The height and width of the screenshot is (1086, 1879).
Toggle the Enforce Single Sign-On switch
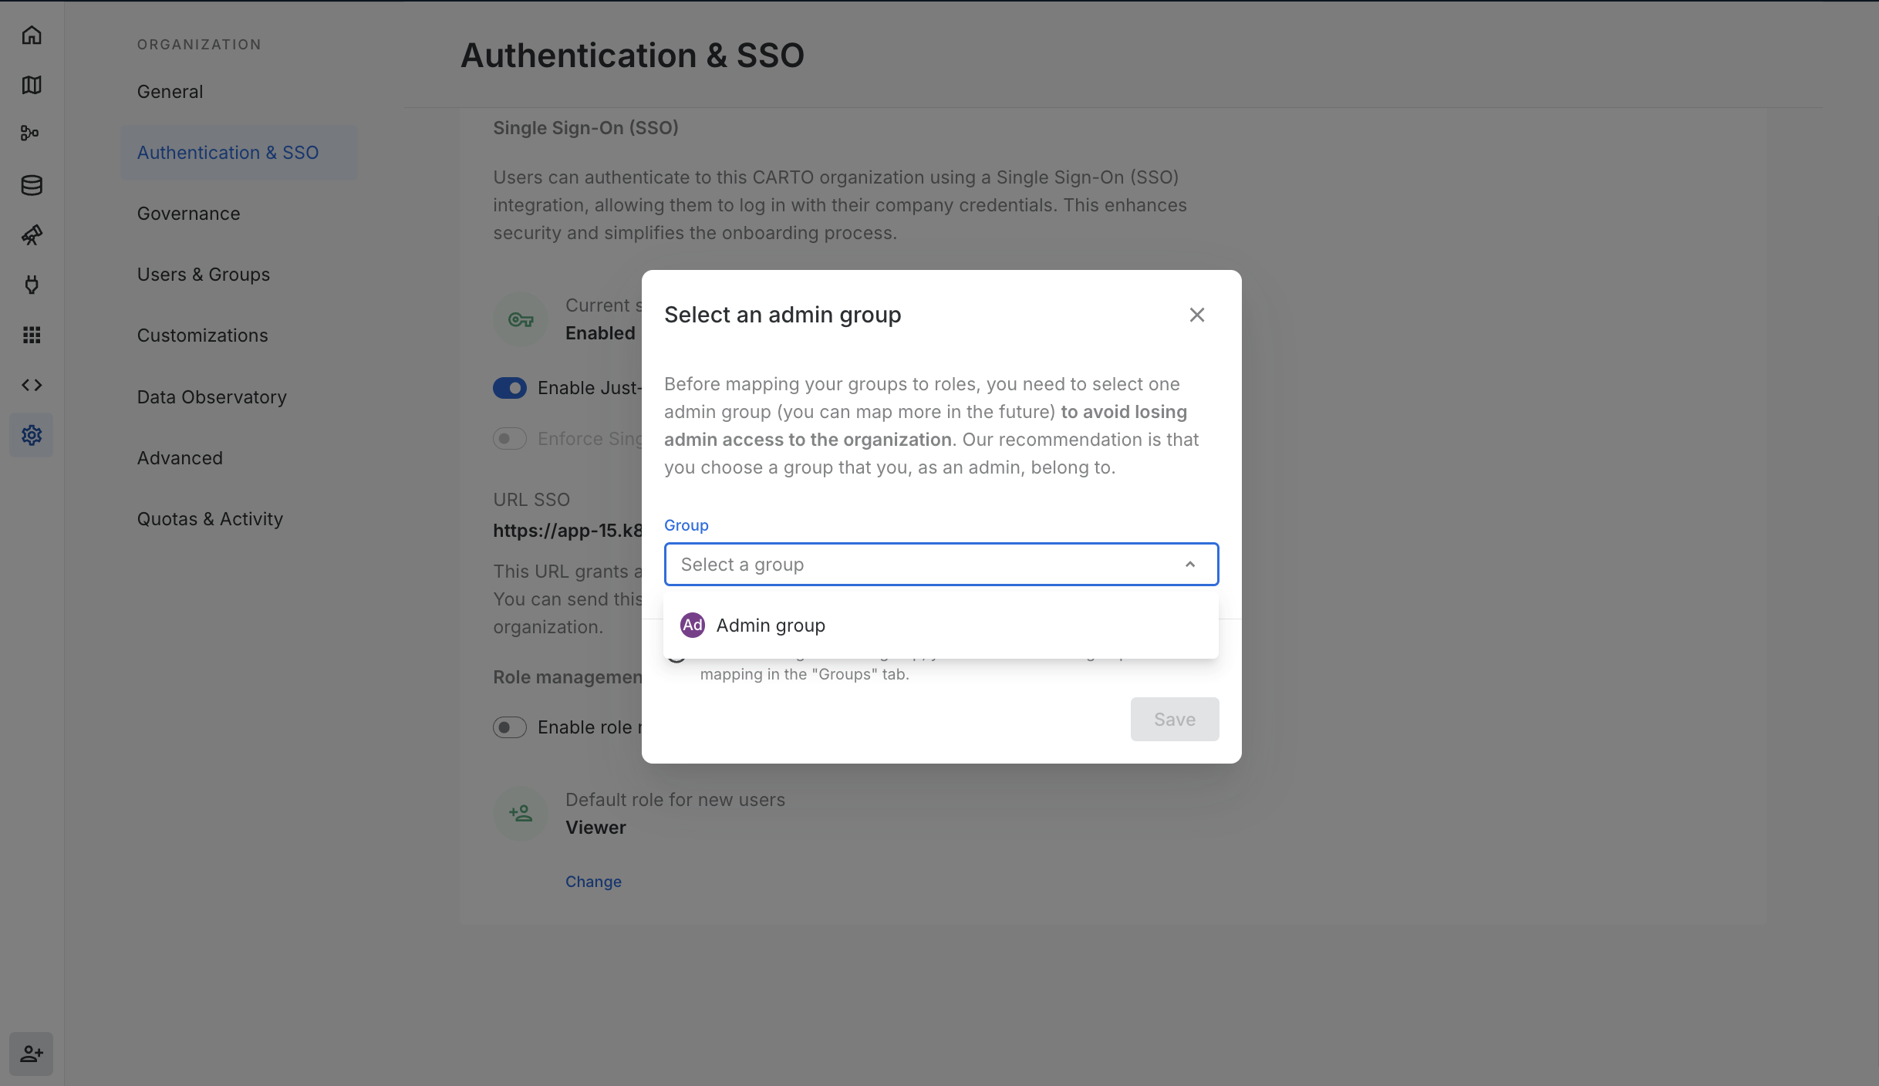[510, 439]
